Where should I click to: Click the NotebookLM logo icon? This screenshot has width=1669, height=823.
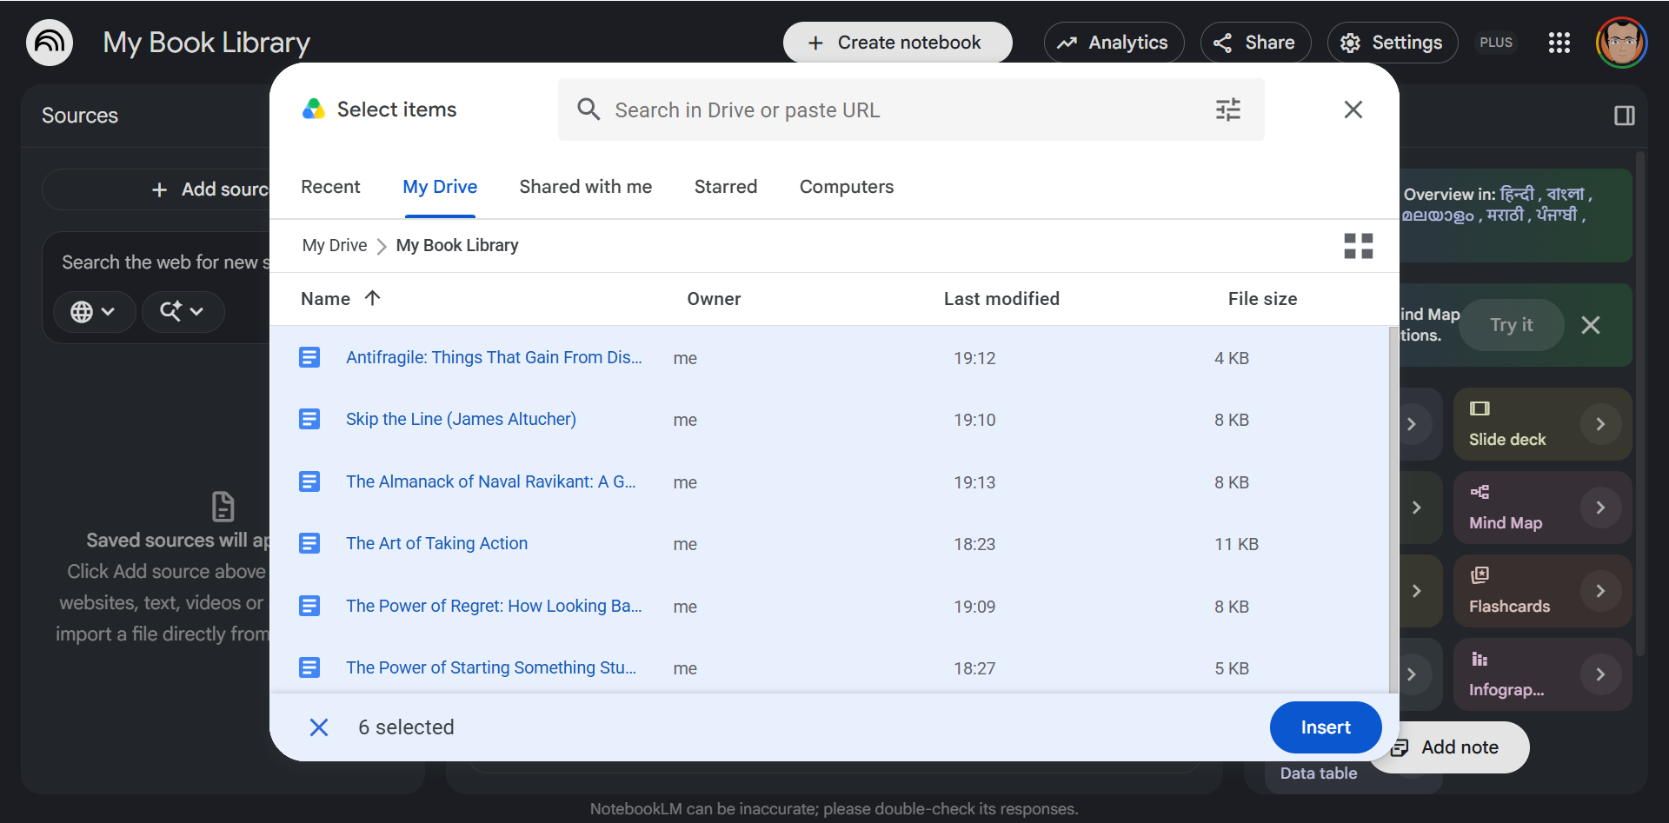50,43
